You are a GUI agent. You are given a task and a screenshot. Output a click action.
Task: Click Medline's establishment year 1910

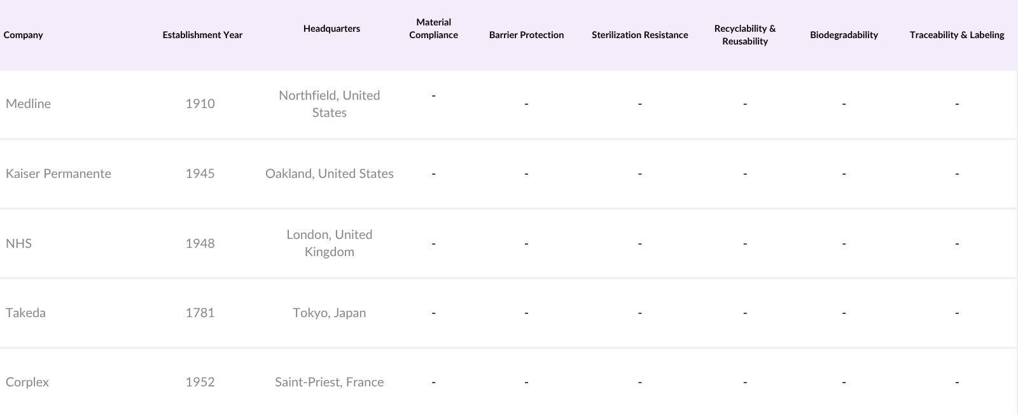(x=200, y=104)
